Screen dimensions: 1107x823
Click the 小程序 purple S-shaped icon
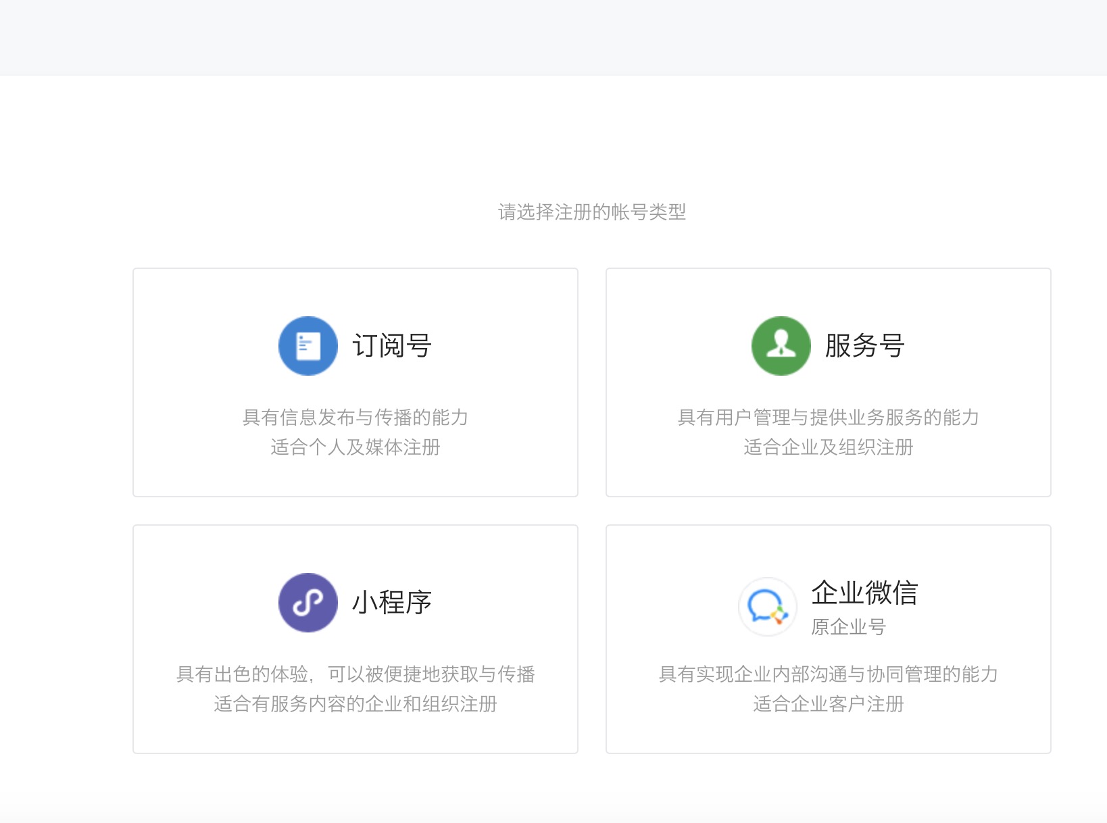307,602
